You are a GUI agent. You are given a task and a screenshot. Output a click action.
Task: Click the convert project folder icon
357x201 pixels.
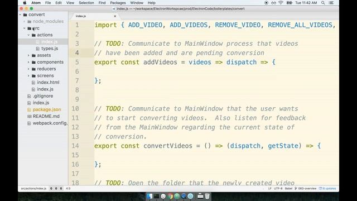(x=25, y=15)
